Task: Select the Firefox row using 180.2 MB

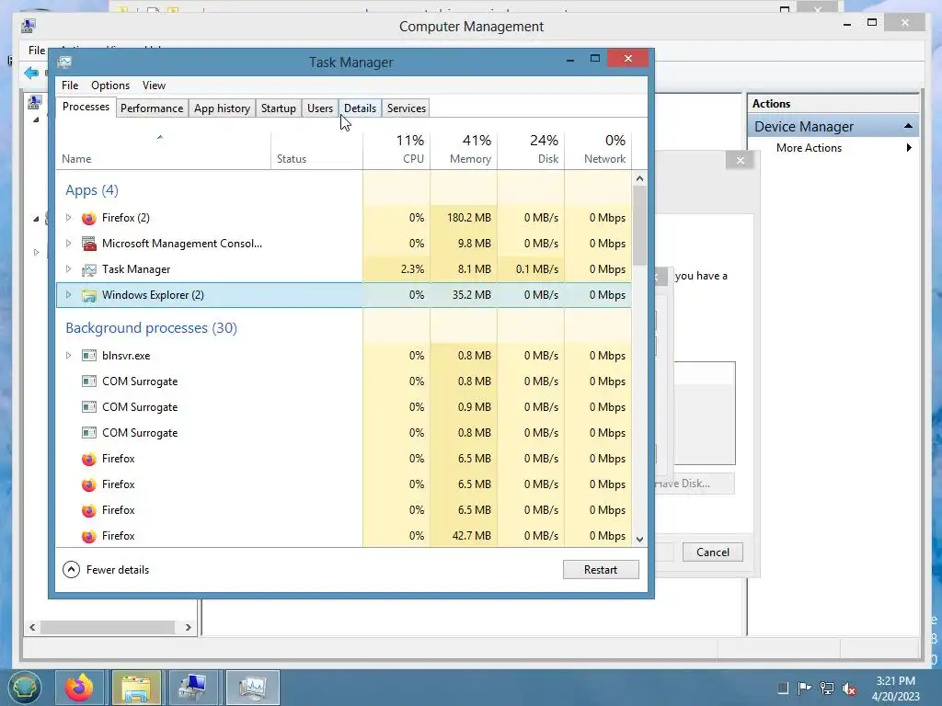Action: tap(344, 218)
